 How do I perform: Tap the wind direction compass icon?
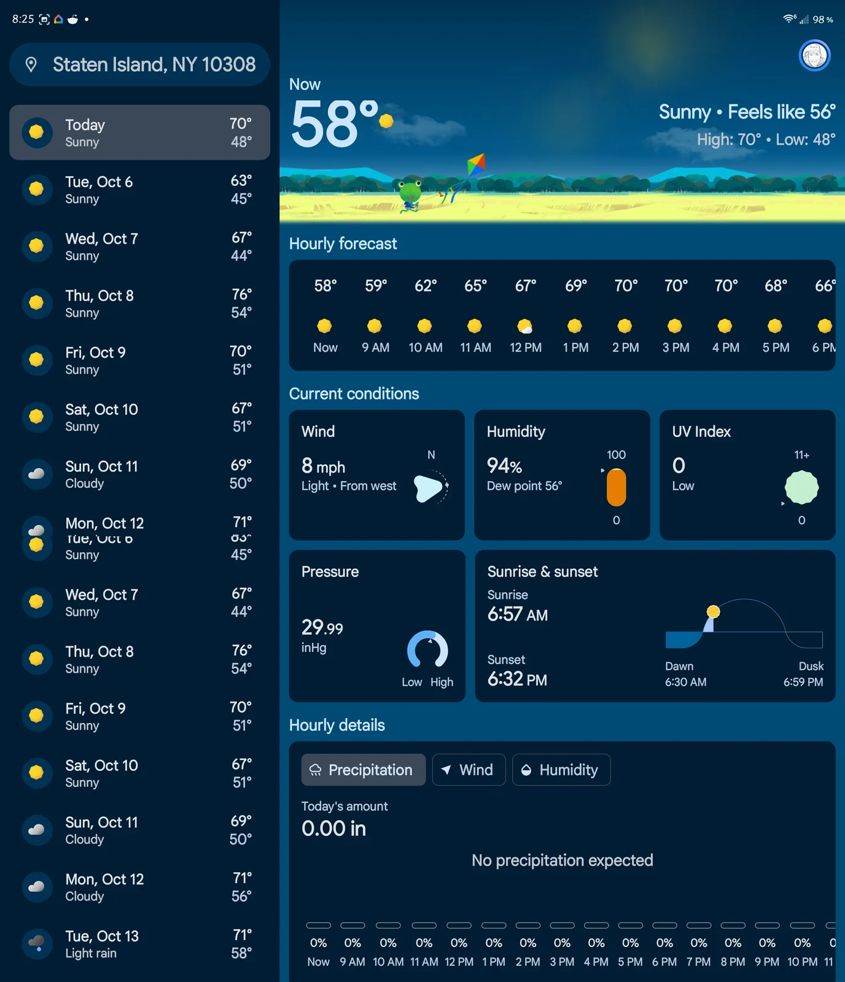tap(431, 487)
